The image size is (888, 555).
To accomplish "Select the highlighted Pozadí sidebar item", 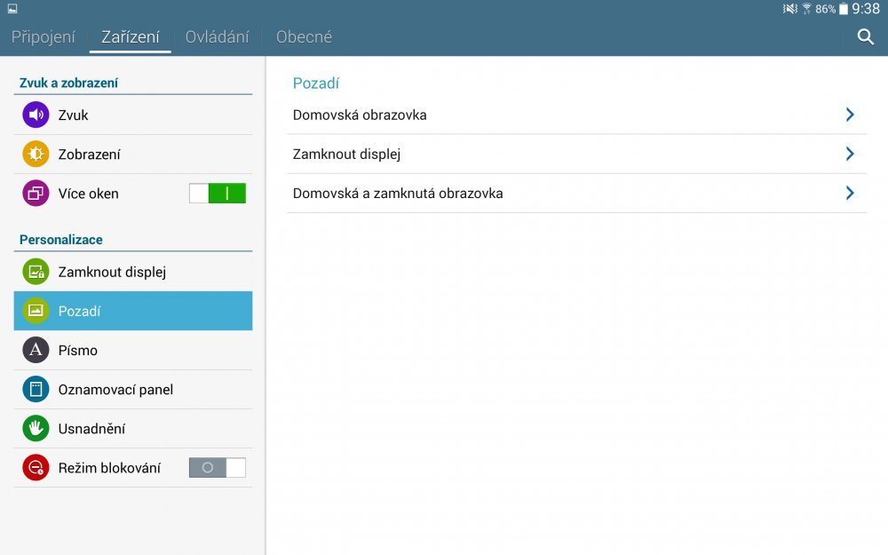I will (133, 311).
